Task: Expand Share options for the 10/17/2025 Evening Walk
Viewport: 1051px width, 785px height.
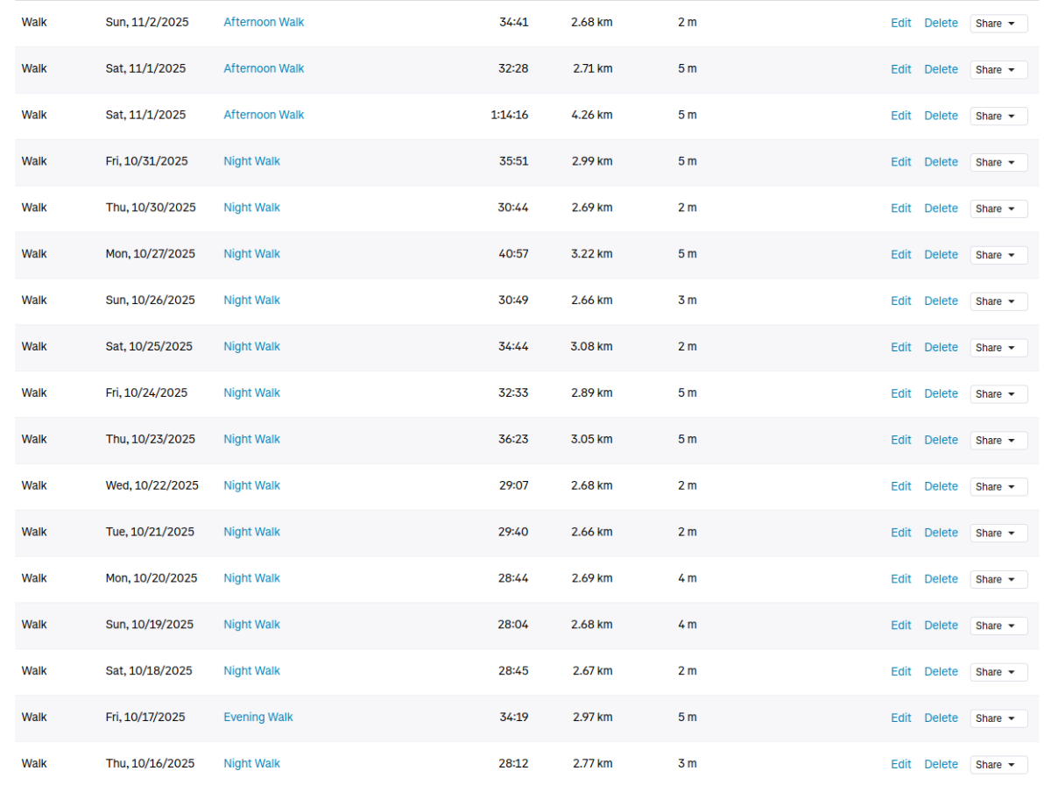Action: point(998,718)
